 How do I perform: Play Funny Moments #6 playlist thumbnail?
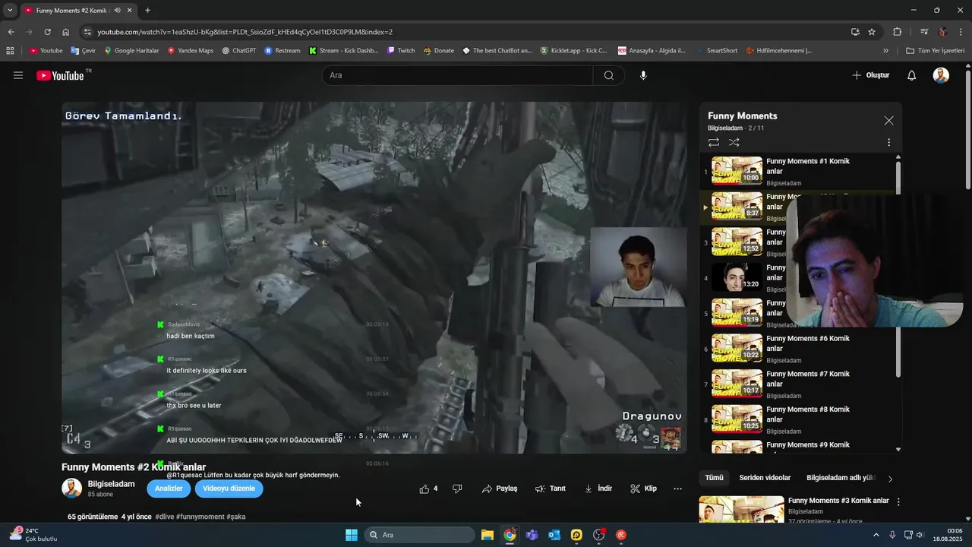pos(737,348)
